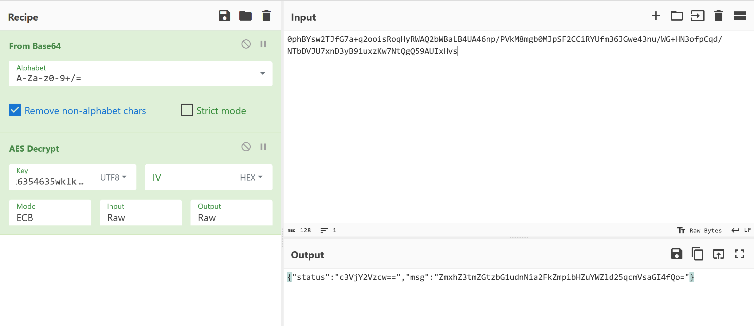
Task: Open the Key format UTF8 dropdown
Action: click(x=113, y=177)
